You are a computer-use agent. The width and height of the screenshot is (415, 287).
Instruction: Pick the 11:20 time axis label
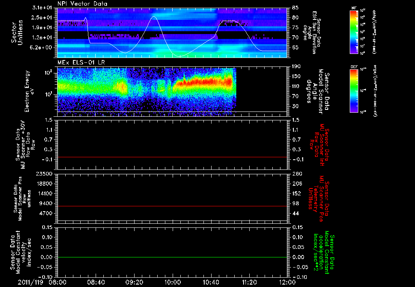(249, 283)
